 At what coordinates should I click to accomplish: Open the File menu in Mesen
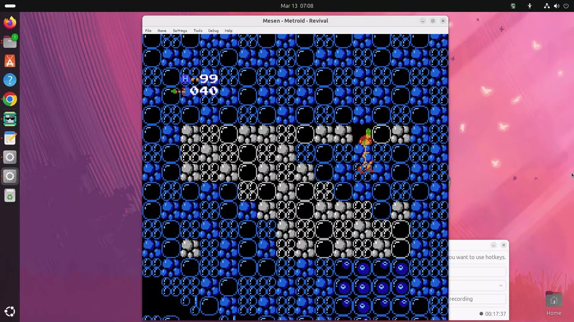pos(148,30)
